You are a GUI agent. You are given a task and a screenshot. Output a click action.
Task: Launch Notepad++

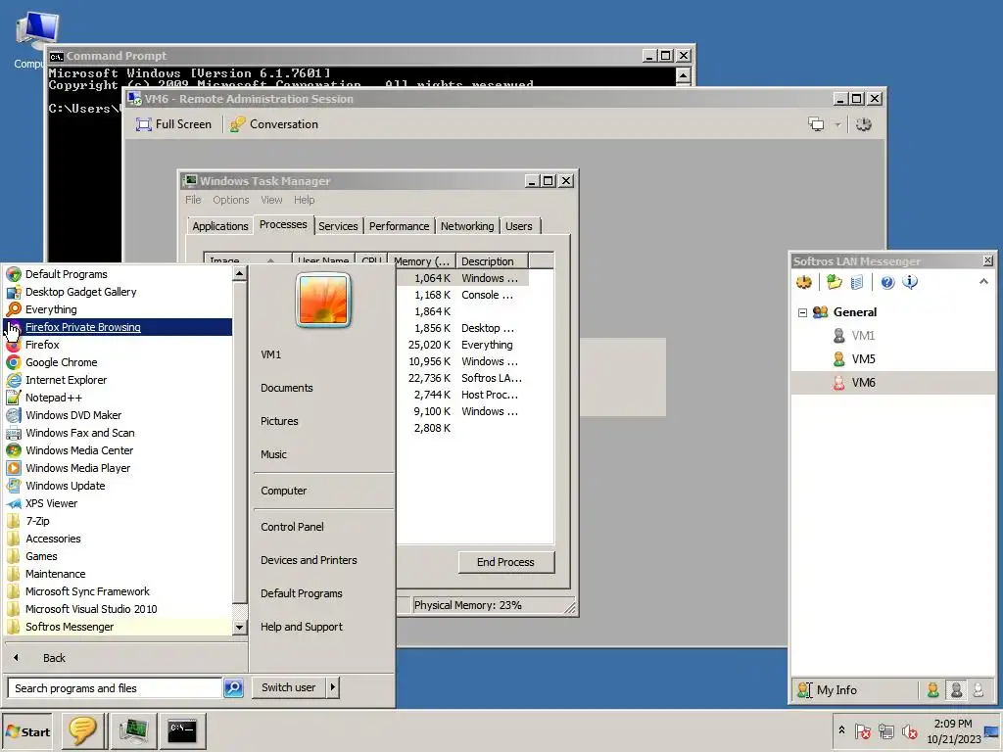tap(119, 398)
